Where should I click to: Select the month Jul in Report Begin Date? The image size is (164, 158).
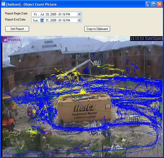coord(43,14)
